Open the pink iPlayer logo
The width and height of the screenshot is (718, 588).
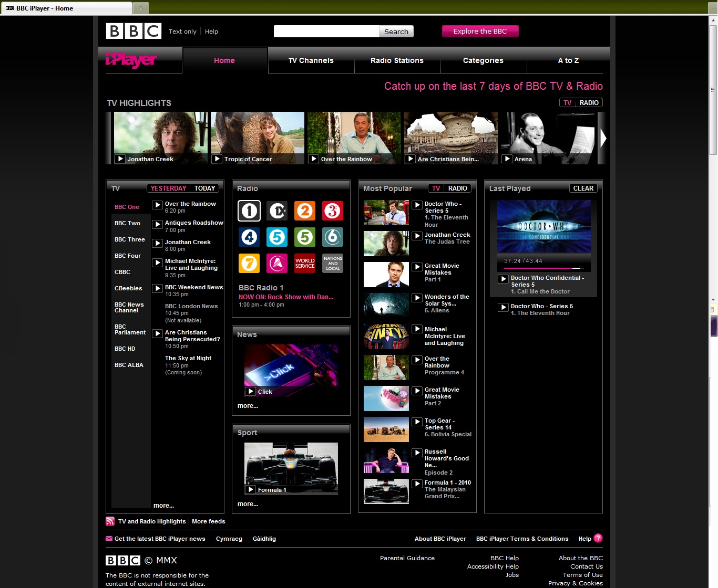pos(131,60)
